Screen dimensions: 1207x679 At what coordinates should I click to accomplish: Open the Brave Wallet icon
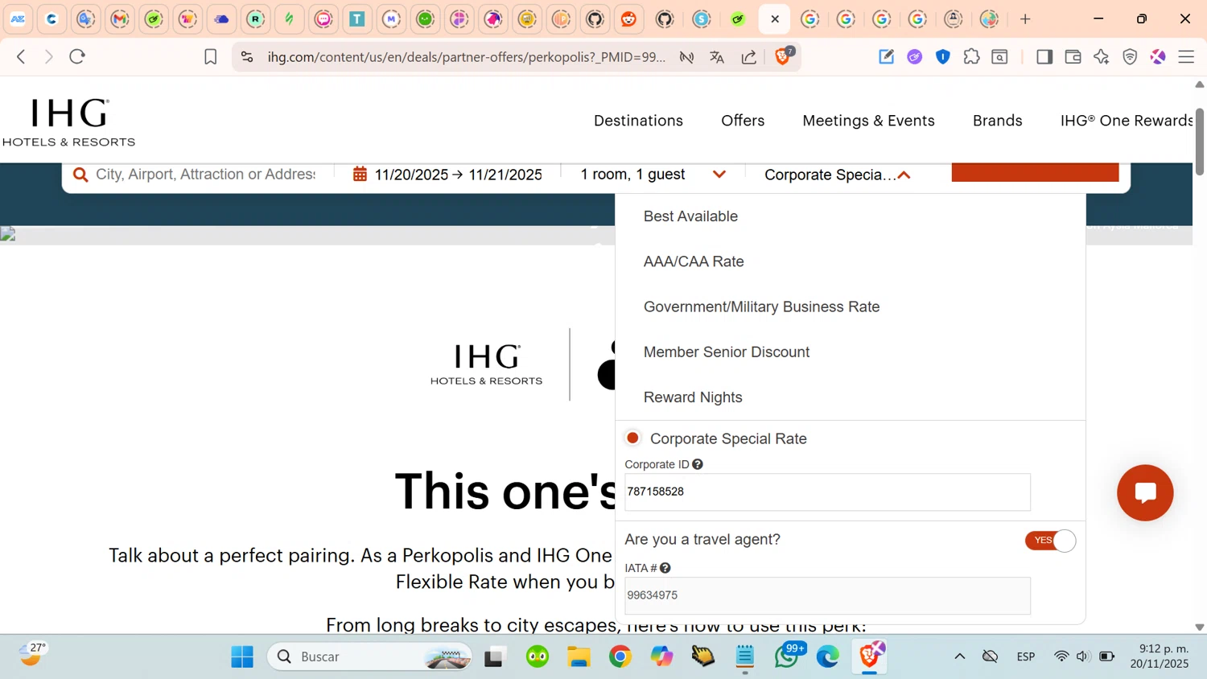click(x=1073, y=56)
